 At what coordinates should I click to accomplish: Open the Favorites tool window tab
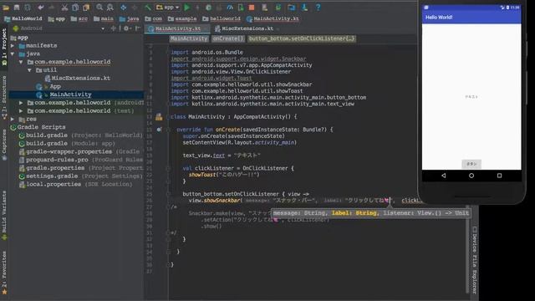point(4,273)
